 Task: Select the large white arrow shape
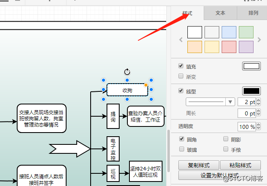[70, 149]
